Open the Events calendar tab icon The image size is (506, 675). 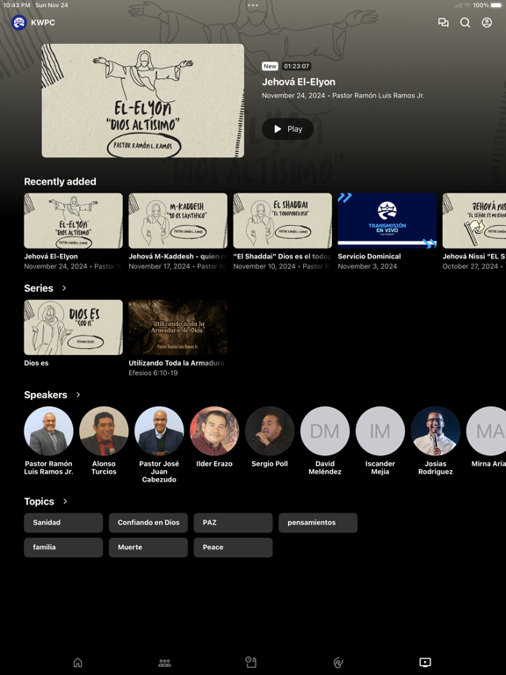pyautogui.click(x=251, y=662)
